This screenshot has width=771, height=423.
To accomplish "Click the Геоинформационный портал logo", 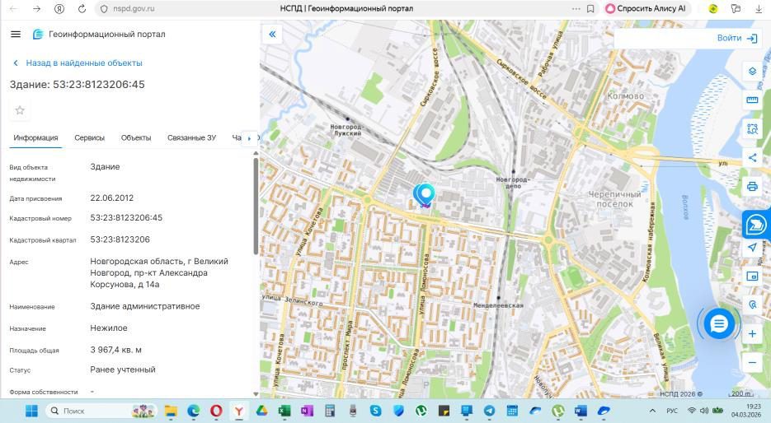I will pyautogui.click(x=99, y=35).
